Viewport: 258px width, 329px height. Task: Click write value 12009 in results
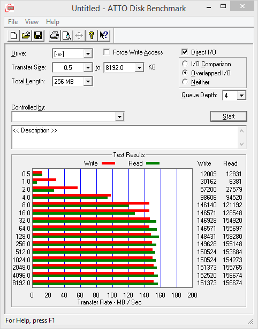(208, 174)
